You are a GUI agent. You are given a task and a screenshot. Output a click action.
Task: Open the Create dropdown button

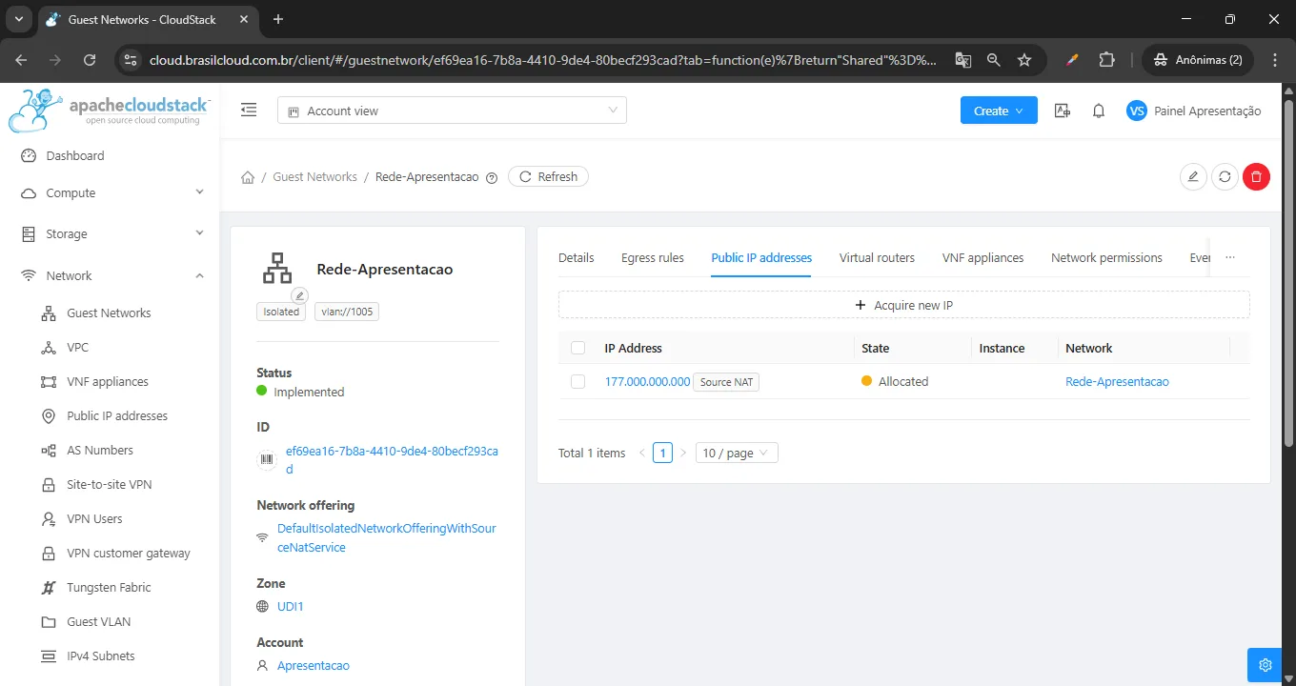click(999, 111)
